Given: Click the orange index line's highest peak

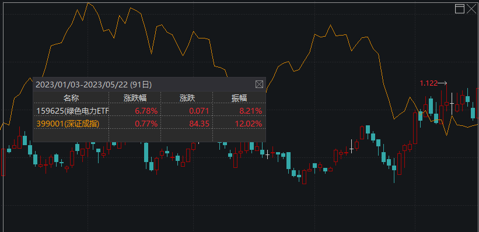Looking at the screenshot, I should click(x=88, y=3).
